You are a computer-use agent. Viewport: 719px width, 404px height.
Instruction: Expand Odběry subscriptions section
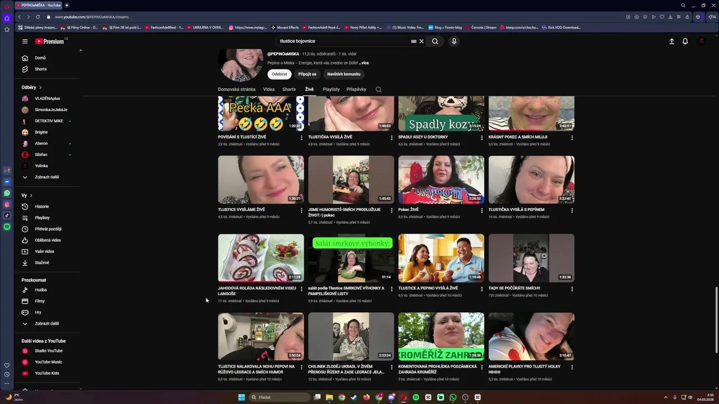point(32,88)
